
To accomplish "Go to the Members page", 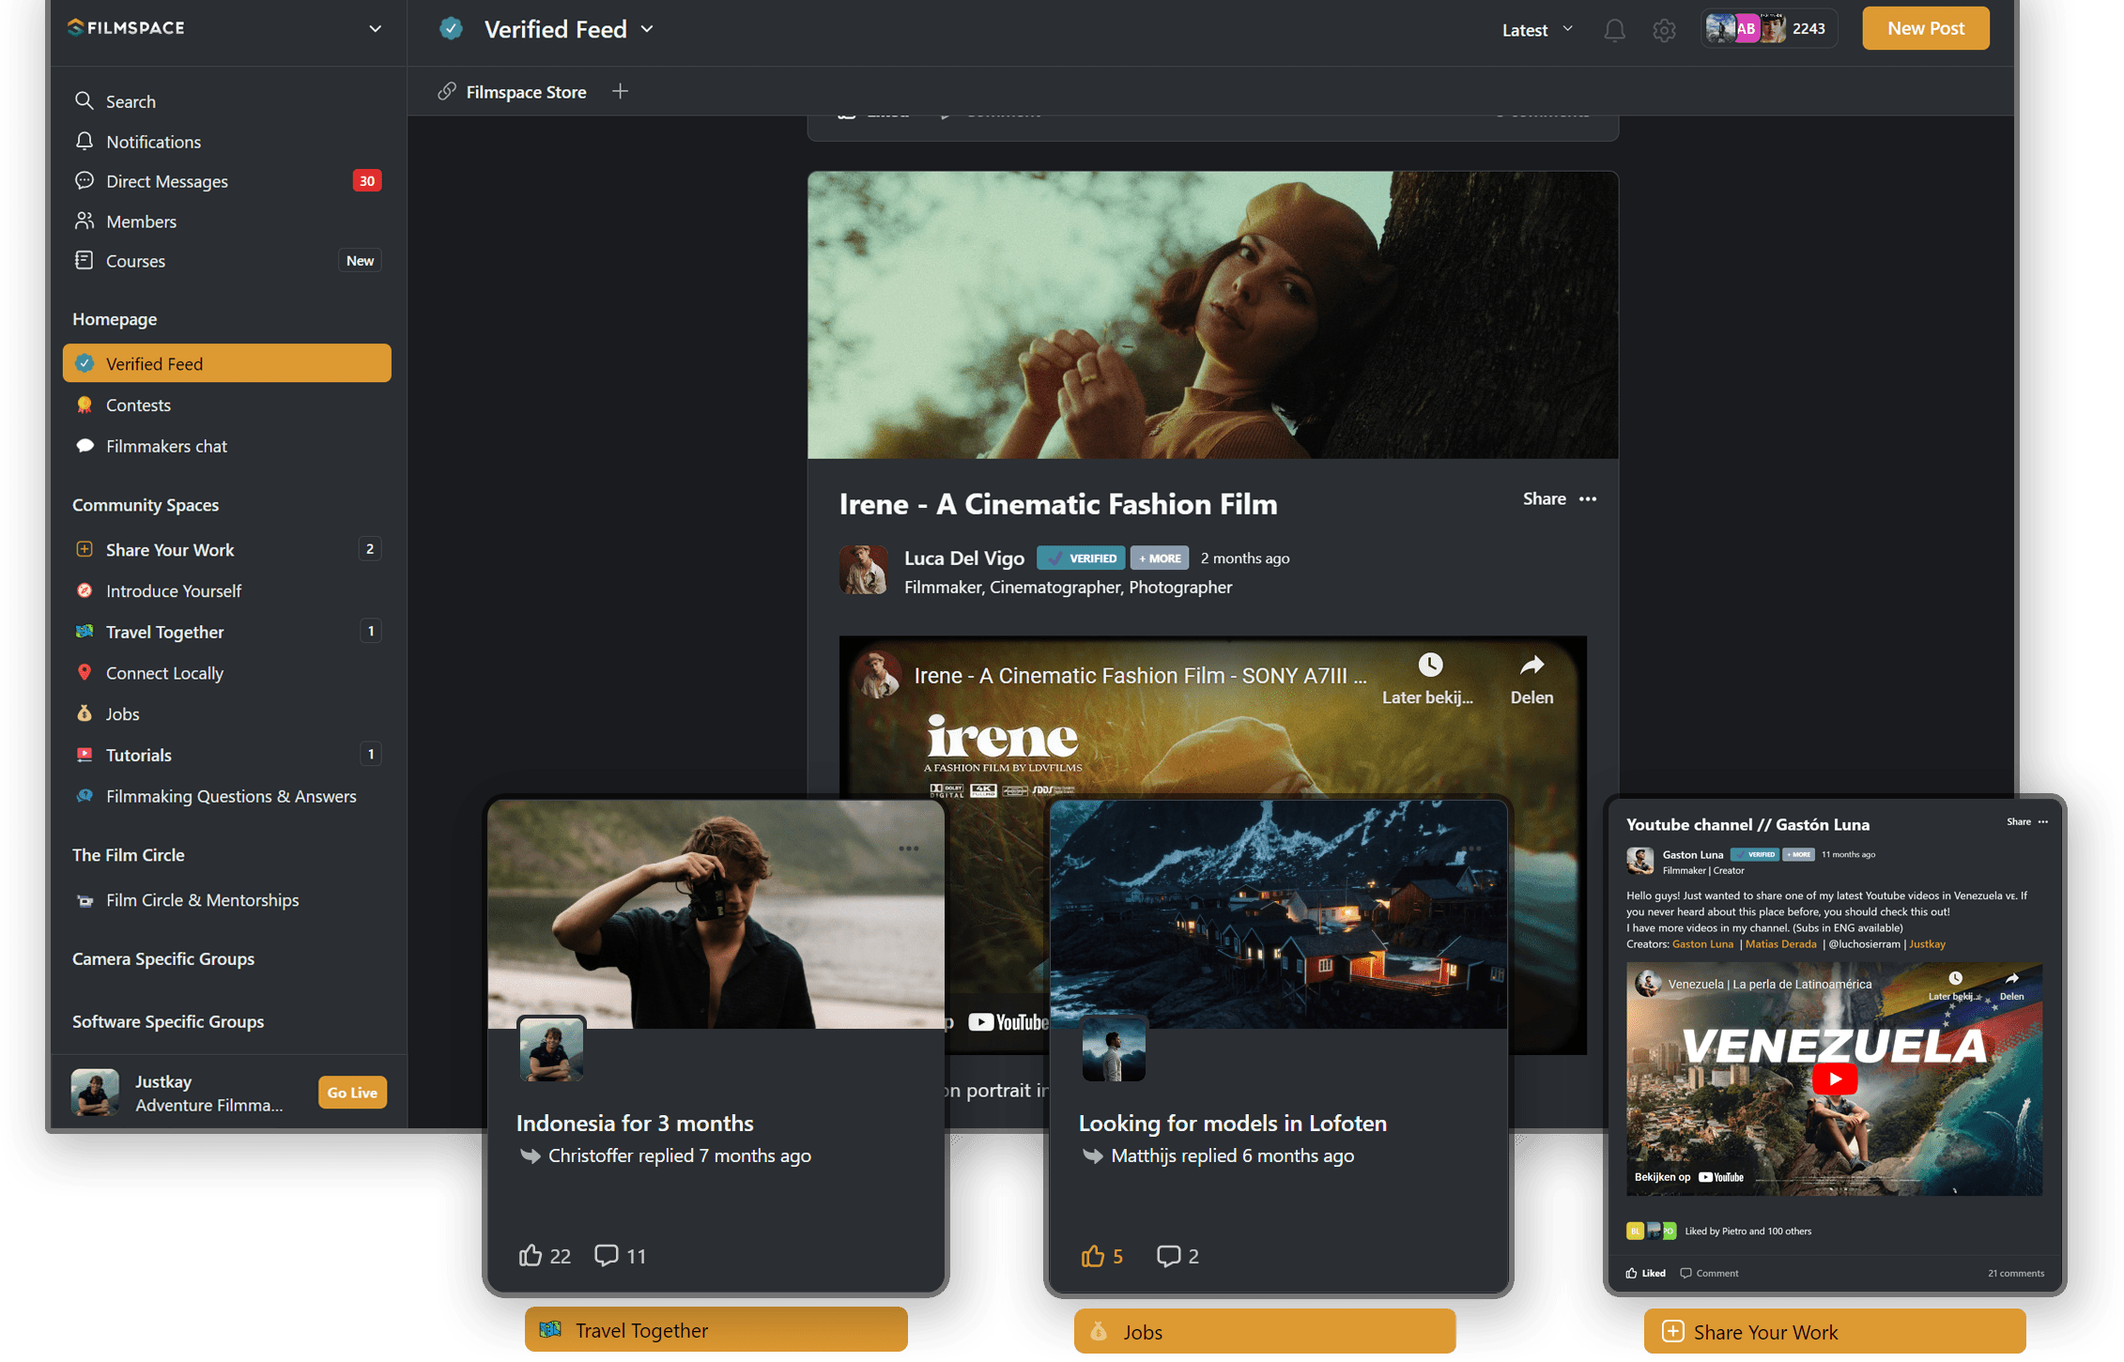I will tap(226, 222).
